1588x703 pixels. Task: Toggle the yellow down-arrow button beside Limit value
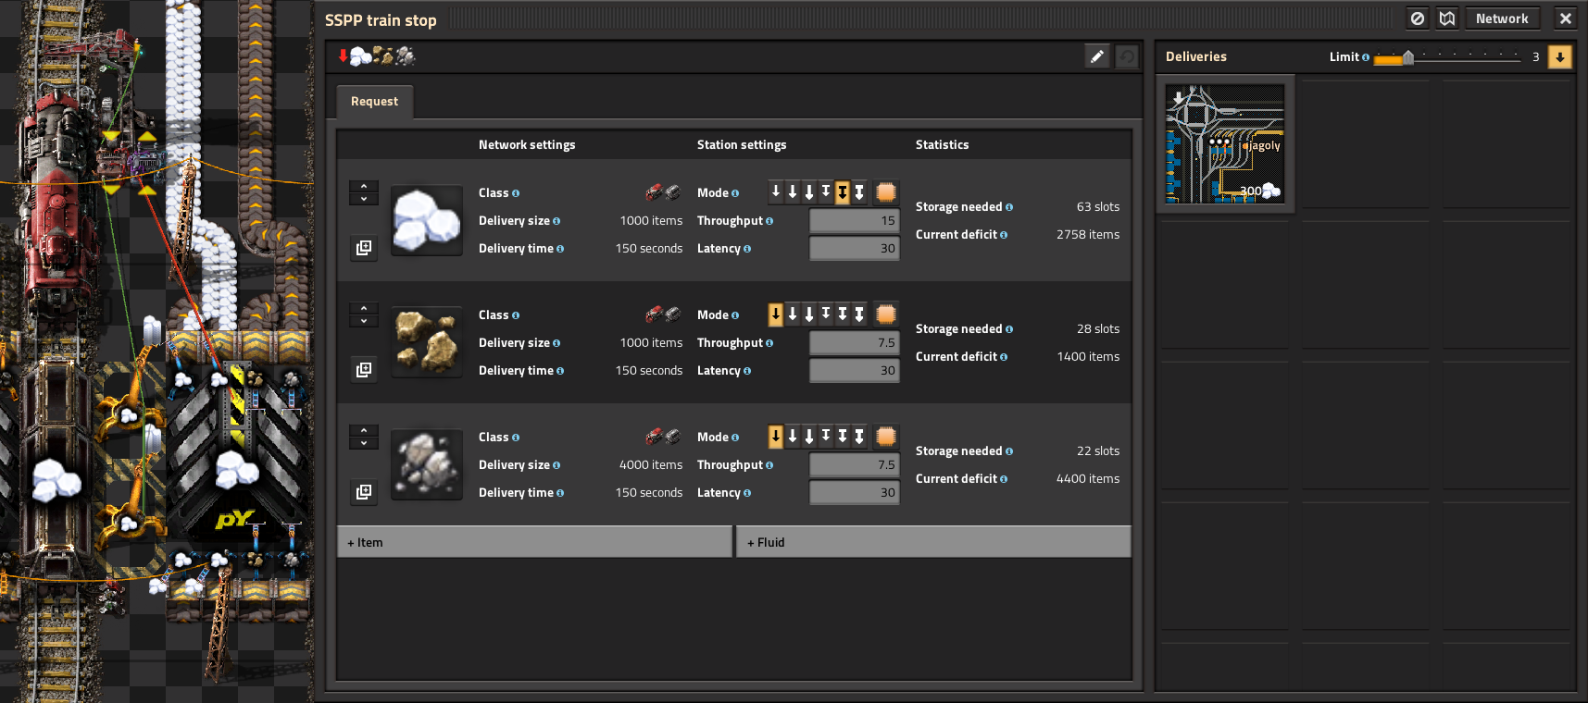click(1560, 56)
